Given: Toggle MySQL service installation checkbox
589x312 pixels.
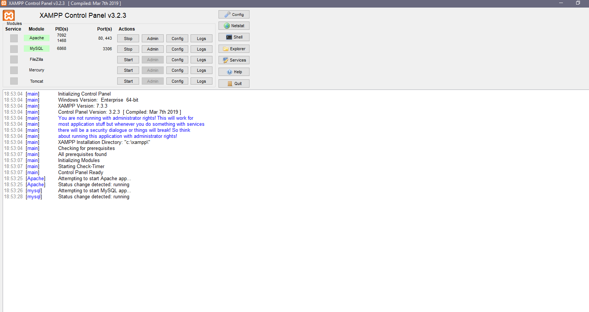Looking at the screenshot, I should point(14,48).
